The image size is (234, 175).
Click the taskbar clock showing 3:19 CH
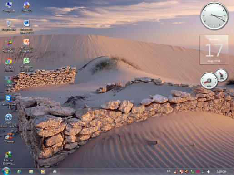point(221,172)
